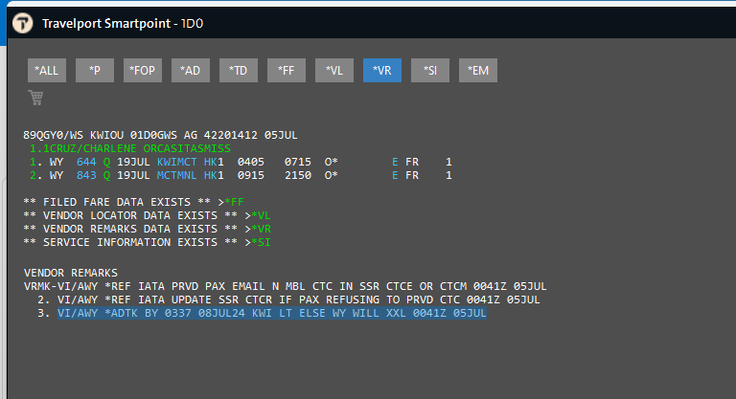This screenshot has width=736, height=399.
Task: Select the *FOP form of payment button
Action: click(x=143, y=71)
